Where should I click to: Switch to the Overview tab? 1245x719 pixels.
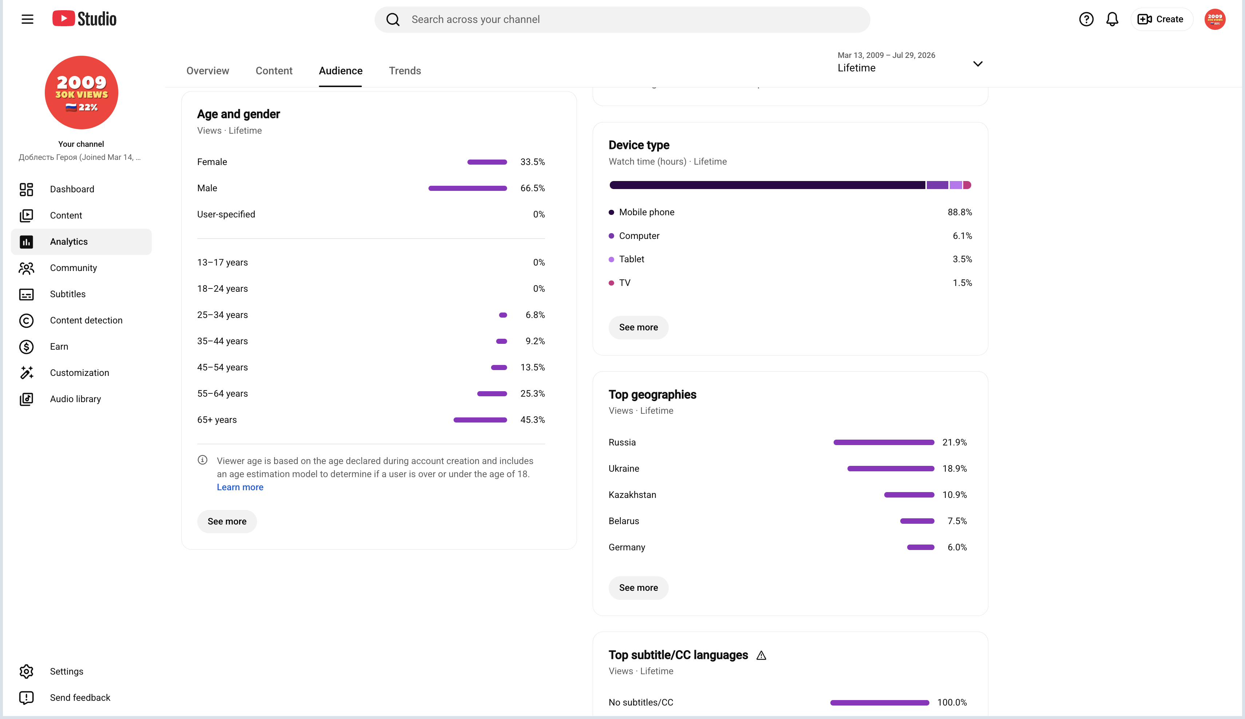pos(208,71)
